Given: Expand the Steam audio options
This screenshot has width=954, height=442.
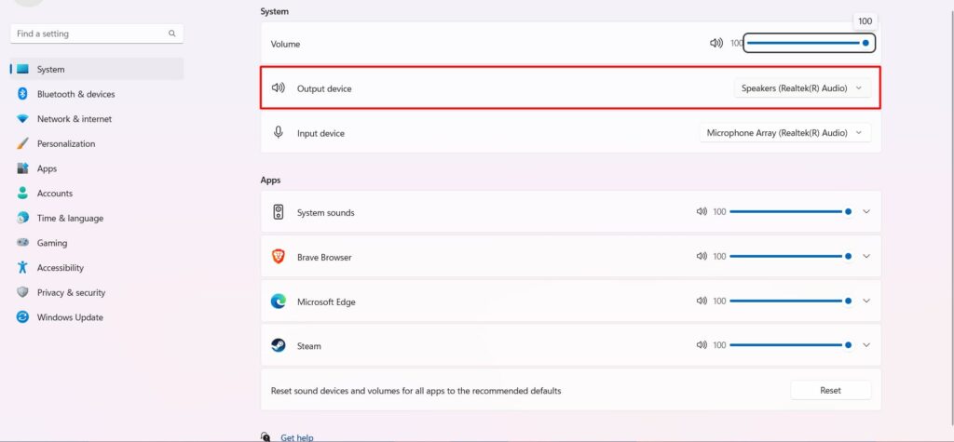Looking at the screenshot, I should pos(866,345).
